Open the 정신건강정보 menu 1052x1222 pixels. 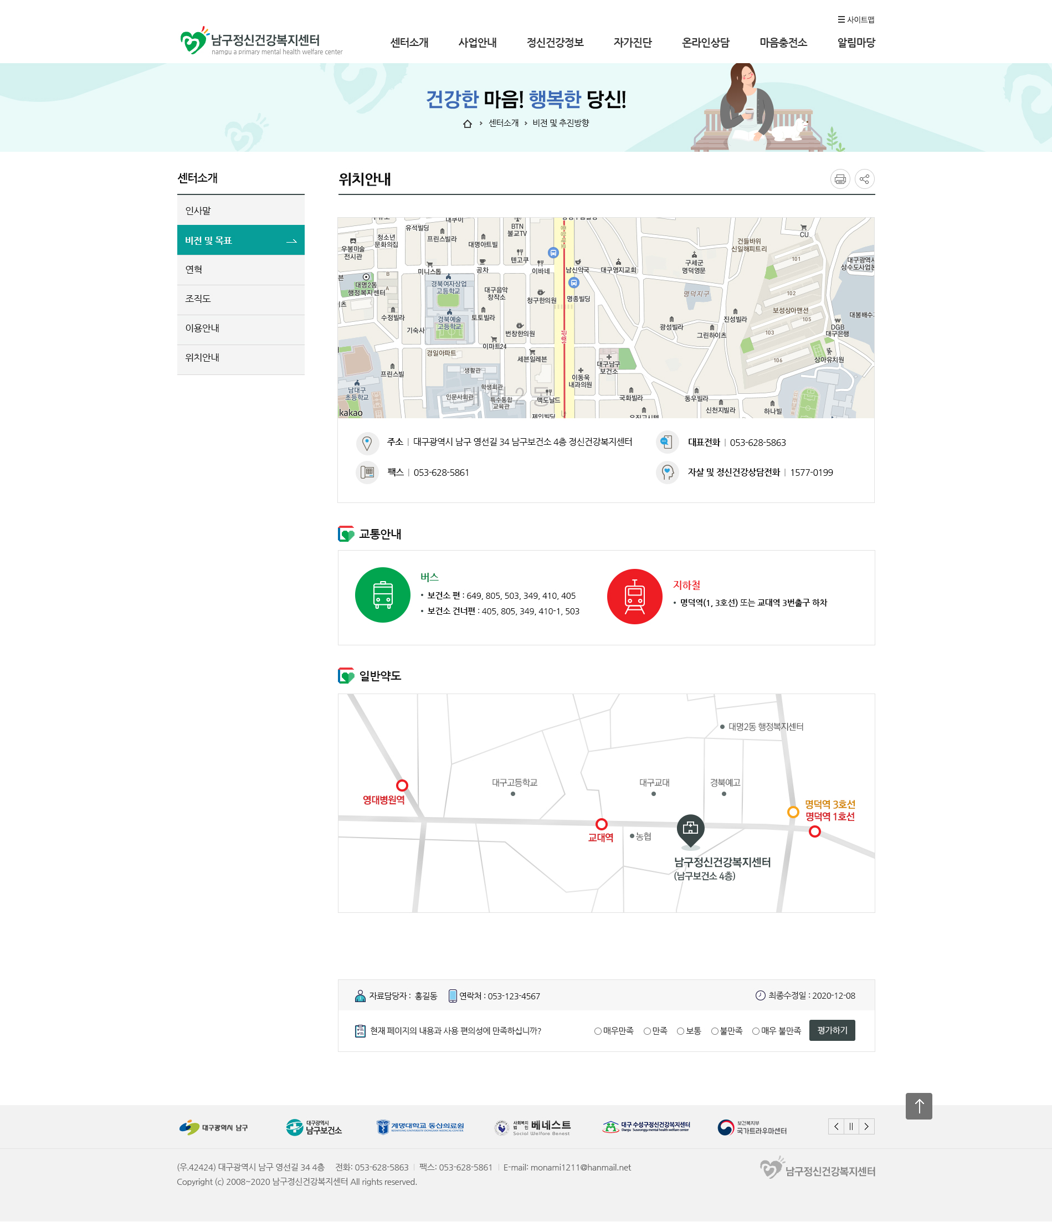555,42
